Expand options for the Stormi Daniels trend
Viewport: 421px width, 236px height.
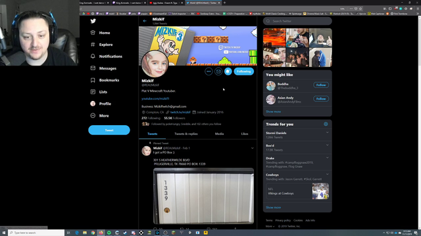(328, 132)
